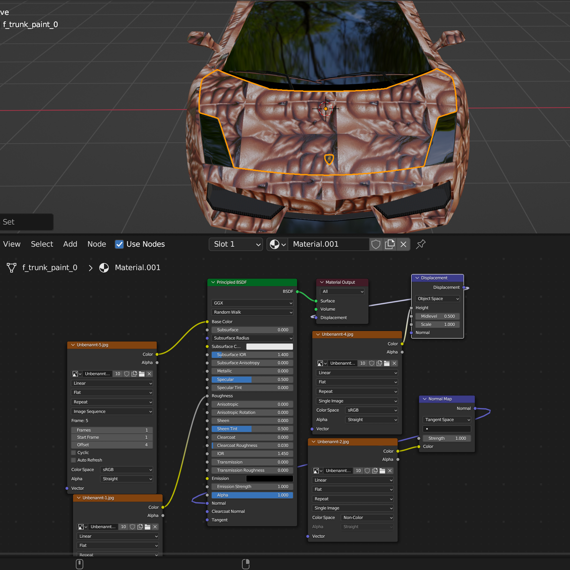Collapse the Unbenannt-1.jpg node
570x570 pixels.
coord(79,498)
